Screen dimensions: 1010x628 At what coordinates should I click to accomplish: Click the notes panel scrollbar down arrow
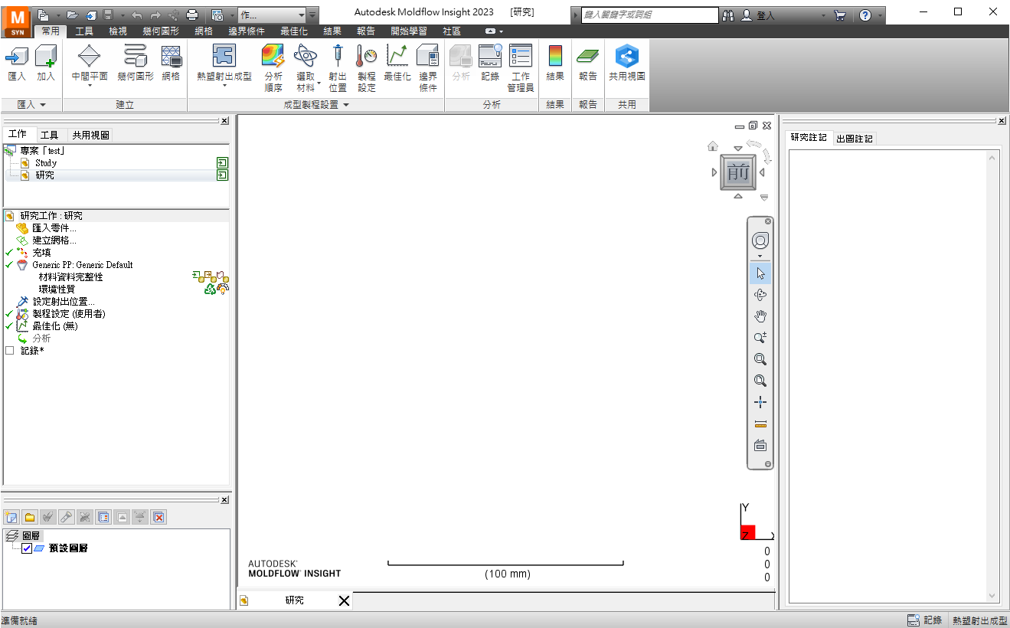point(992,596)
